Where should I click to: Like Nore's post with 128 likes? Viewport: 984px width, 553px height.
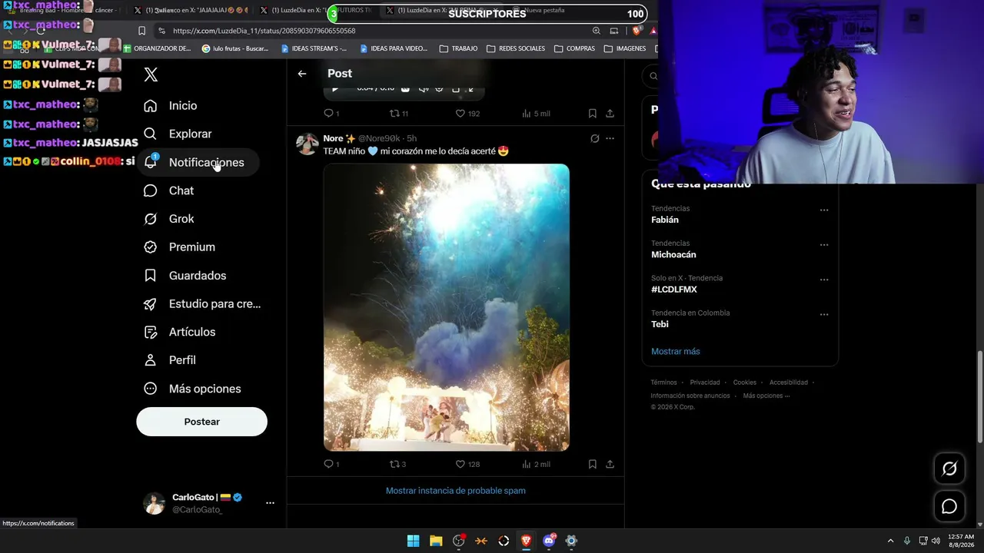[467, 464]
